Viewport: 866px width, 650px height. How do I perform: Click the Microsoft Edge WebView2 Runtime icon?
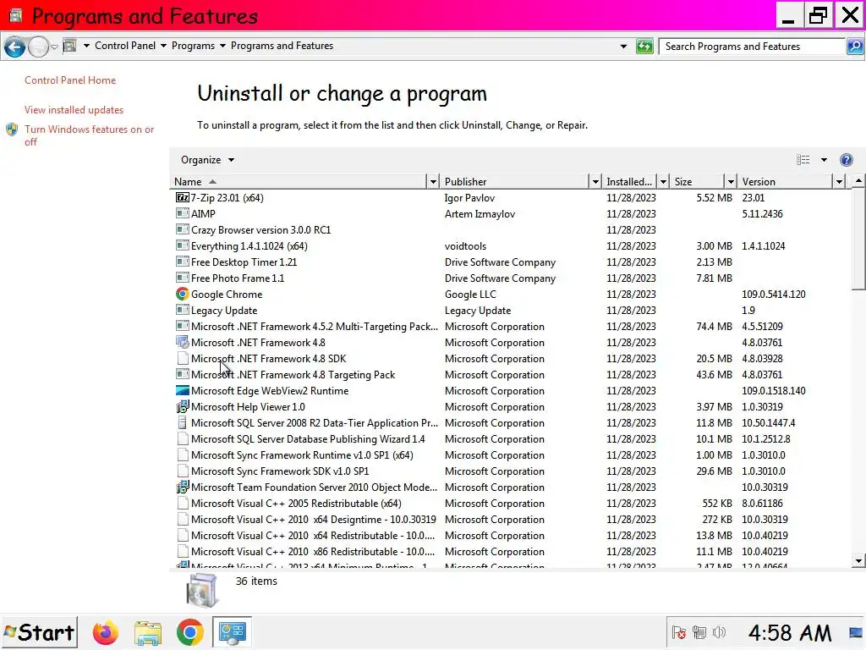[x=183, y=390]
